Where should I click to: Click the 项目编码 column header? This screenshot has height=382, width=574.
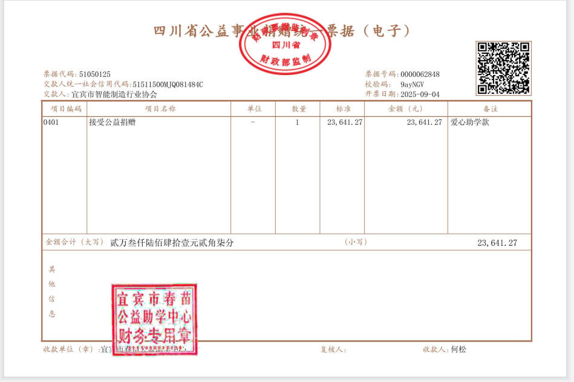click(x=66, y=109)
